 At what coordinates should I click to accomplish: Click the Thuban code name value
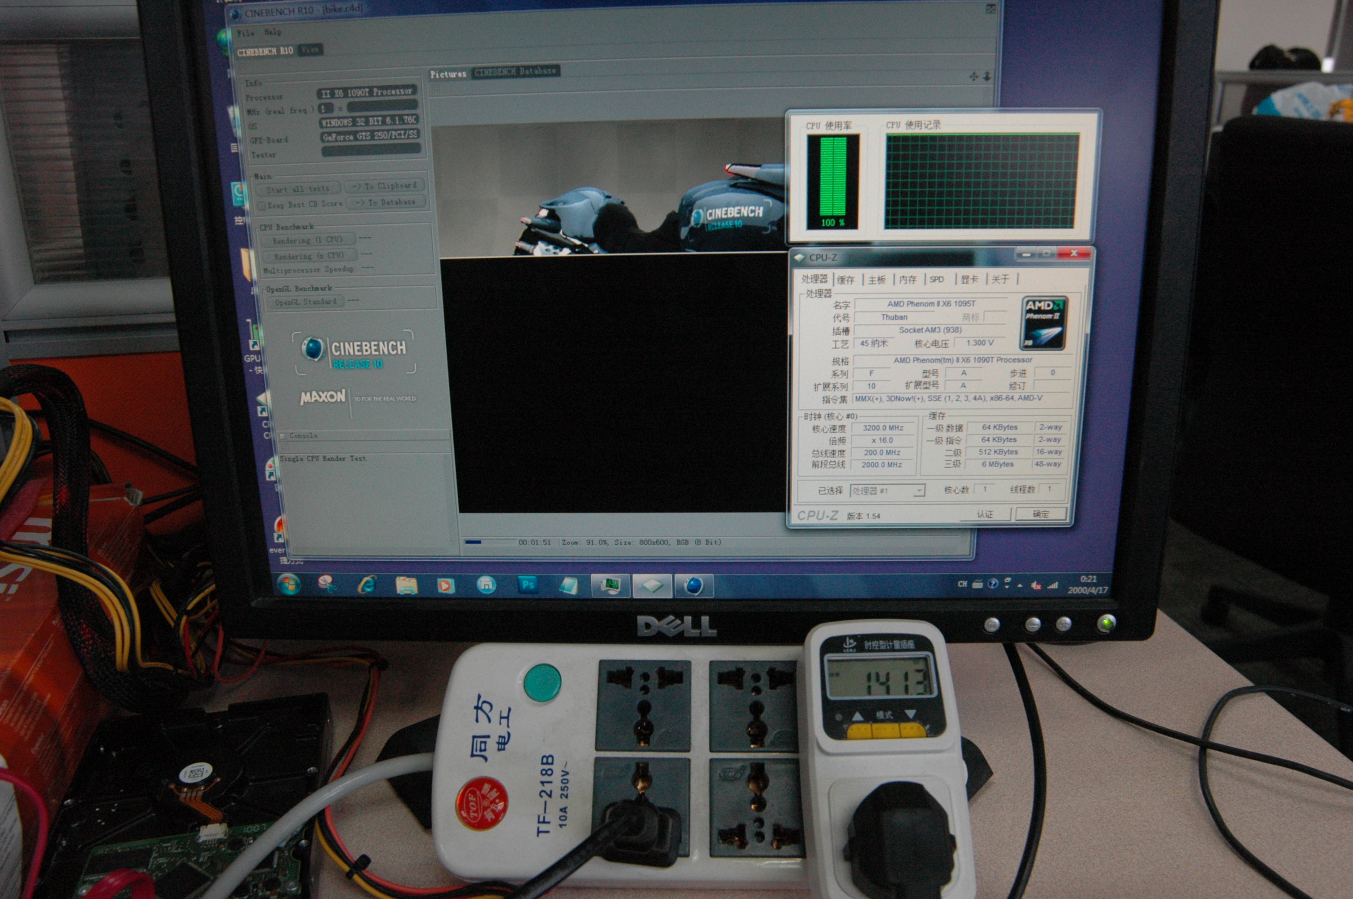pos(894,317)
